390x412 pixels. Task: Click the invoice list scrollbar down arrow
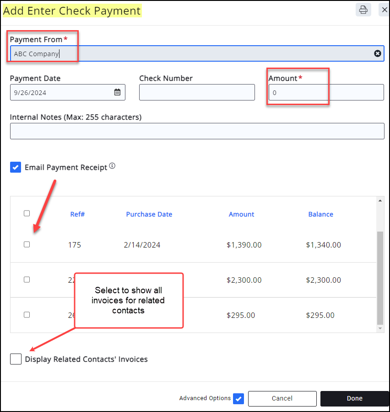tap(380, 328)
